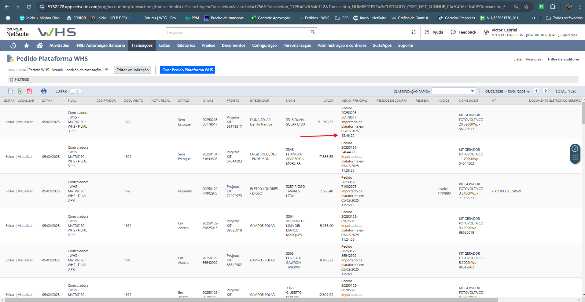The image size is (585, 302).
Task: Export the list as CSV file
Action: click(x=10, y=91)
